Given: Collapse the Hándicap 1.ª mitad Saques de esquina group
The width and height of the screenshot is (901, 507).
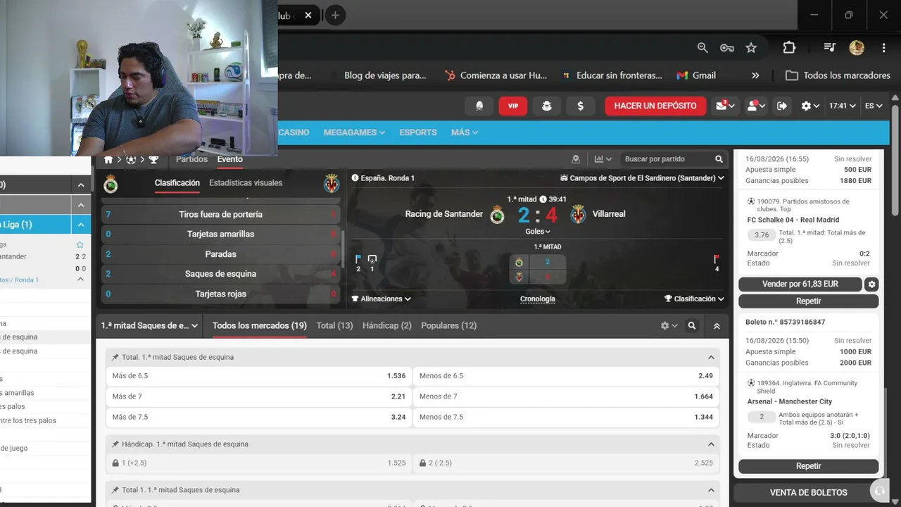Looking at the screenshot, I should pos(711,444).
